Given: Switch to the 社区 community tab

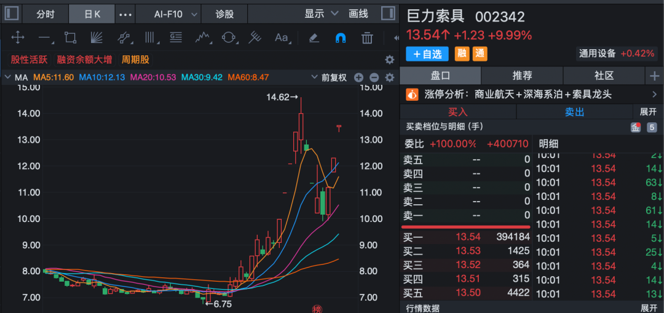Looking at the screenshot, I should coord(604,76).
